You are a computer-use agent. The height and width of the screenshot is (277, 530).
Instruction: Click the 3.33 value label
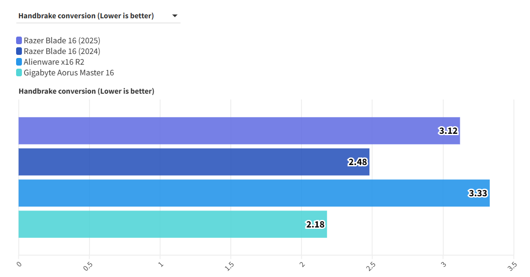[x=478, y=194]
